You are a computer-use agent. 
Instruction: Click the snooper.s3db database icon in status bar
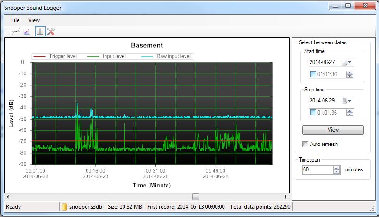(x=64, y=207)
